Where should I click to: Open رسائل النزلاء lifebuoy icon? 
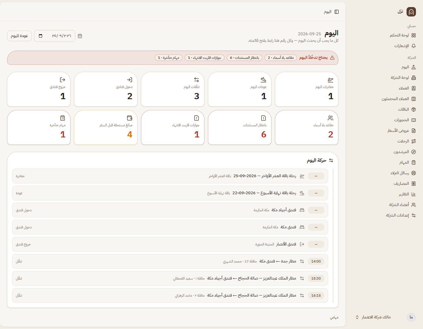click(414, 173)
